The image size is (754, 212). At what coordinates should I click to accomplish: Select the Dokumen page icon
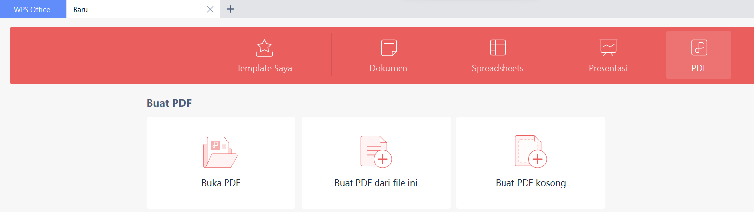tap(389, 47)
